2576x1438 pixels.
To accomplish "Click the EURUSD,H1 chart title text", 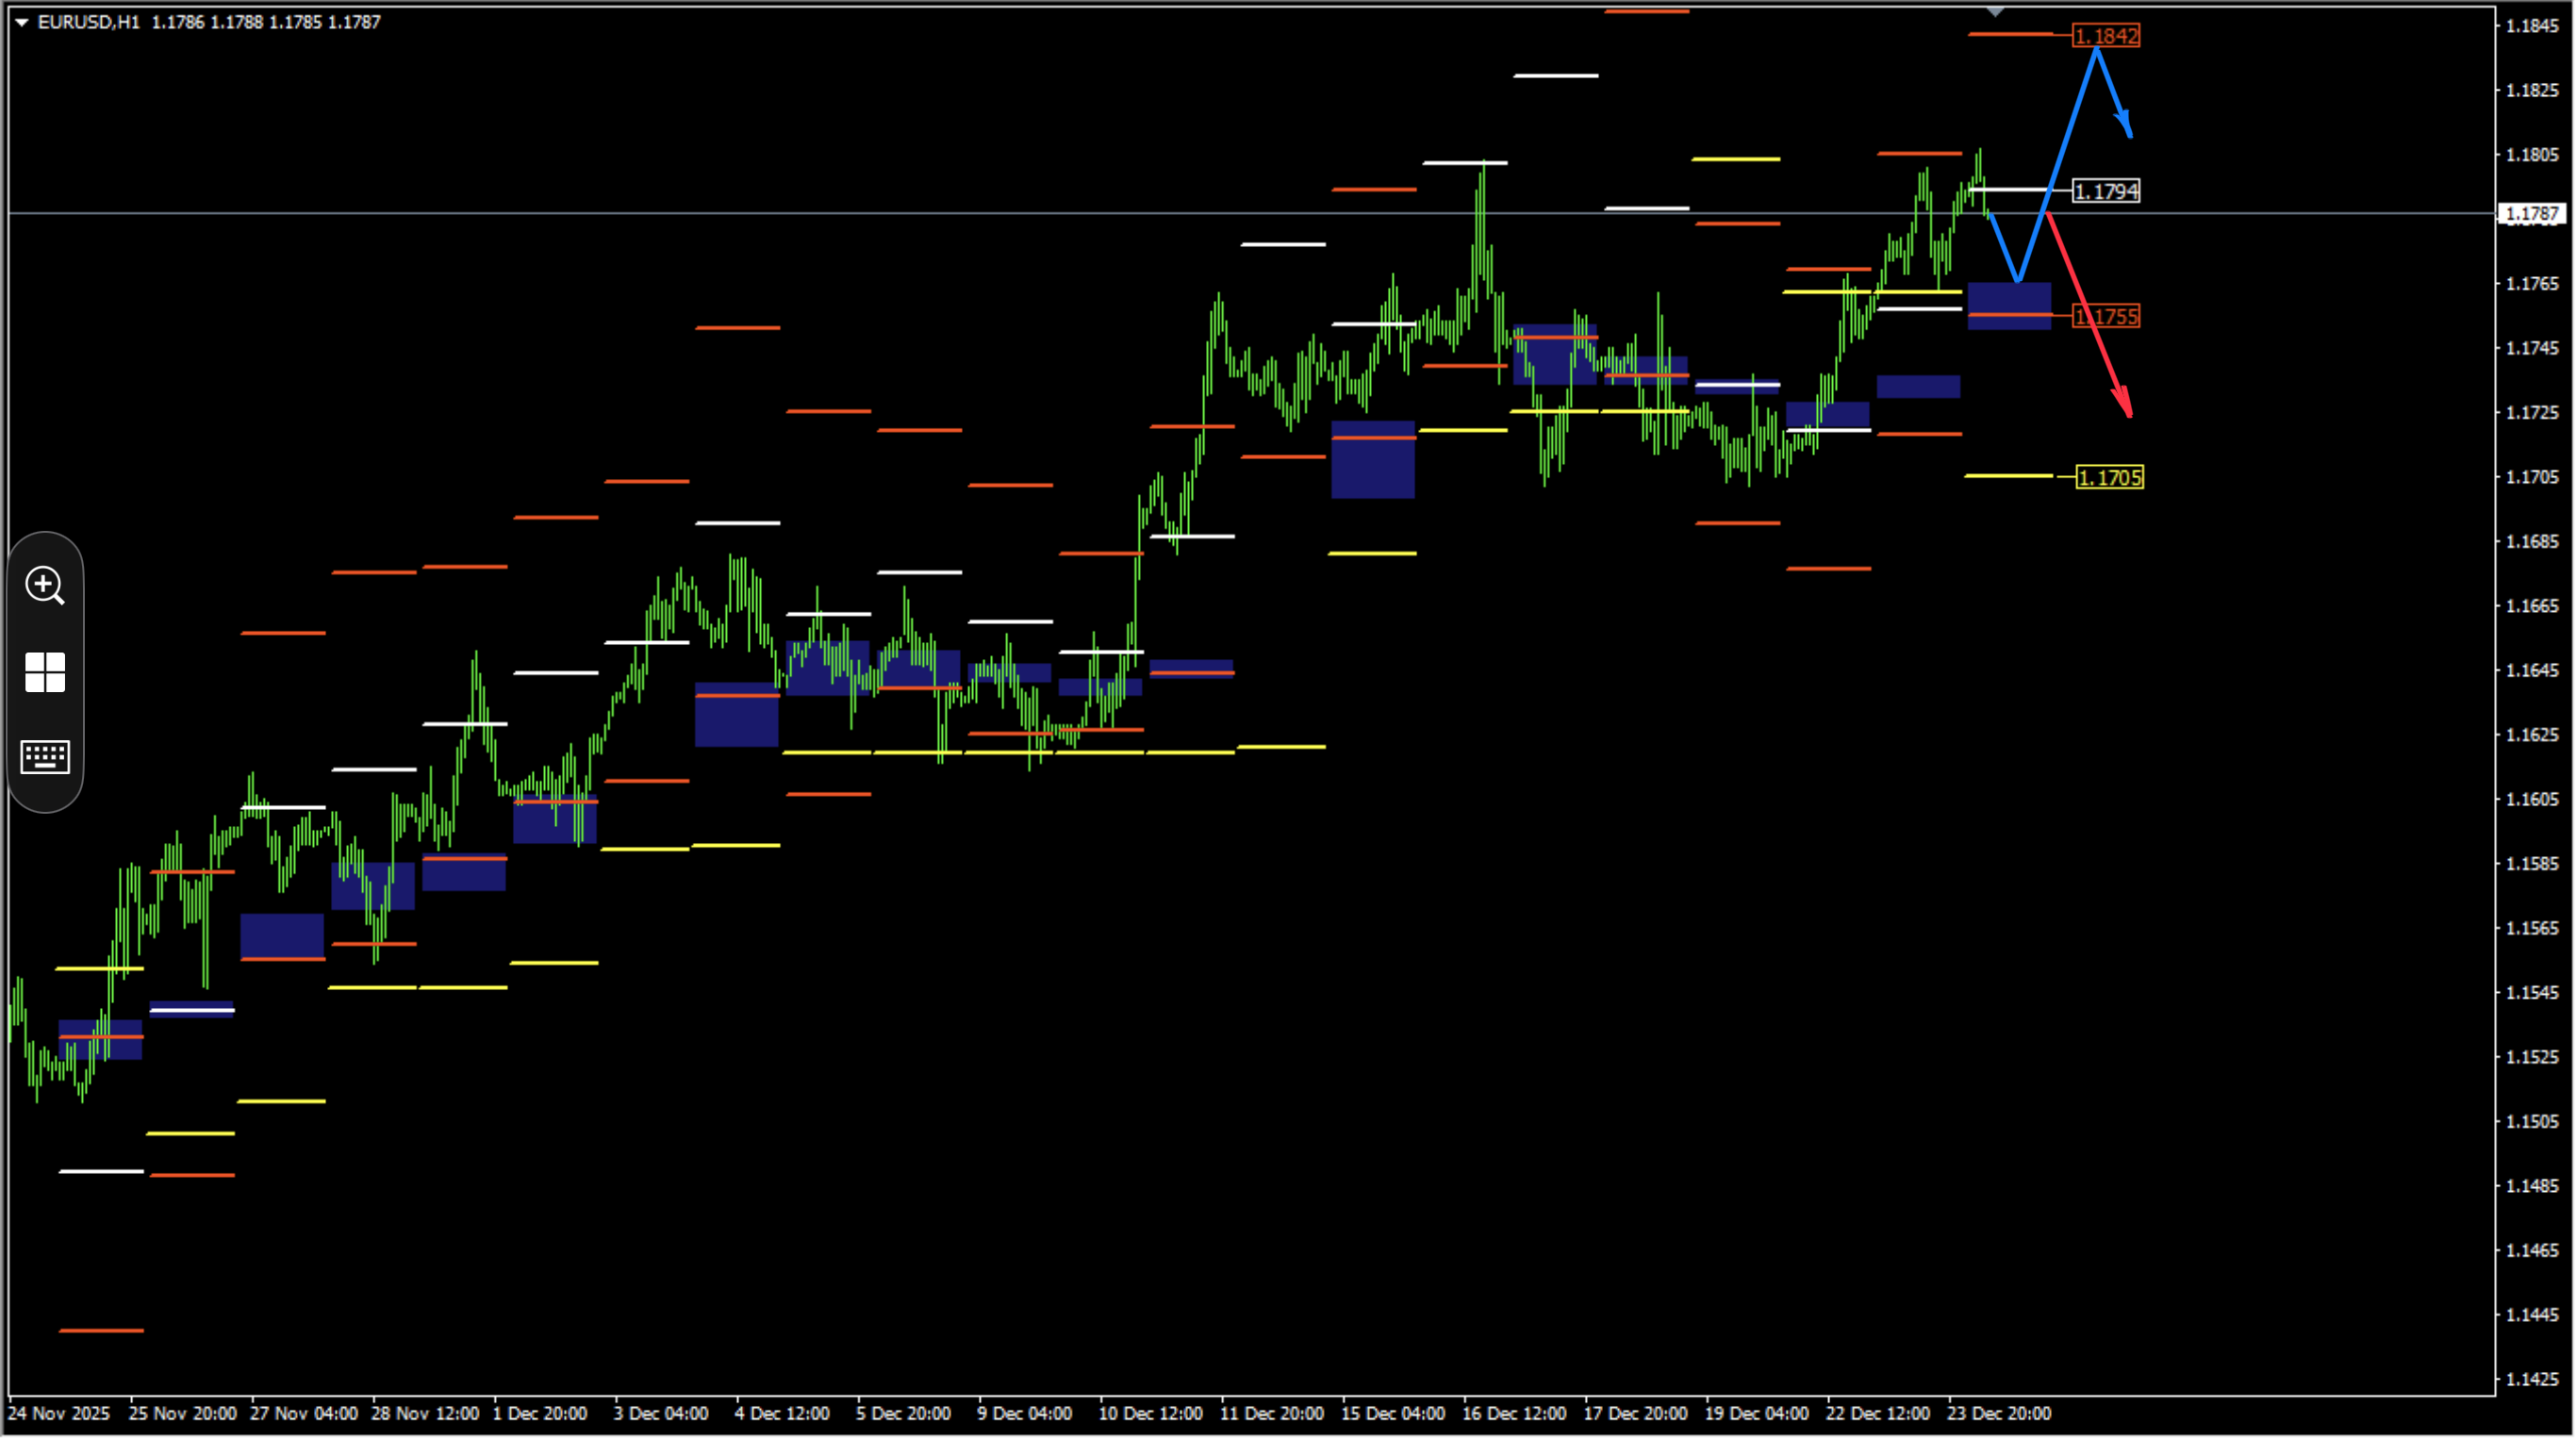I will click(89, 22).
